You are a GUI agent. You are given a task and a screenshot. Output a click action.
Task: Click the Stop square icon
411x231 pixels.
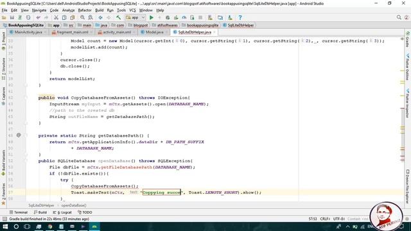pyautogui.click(x=200, y=17)
